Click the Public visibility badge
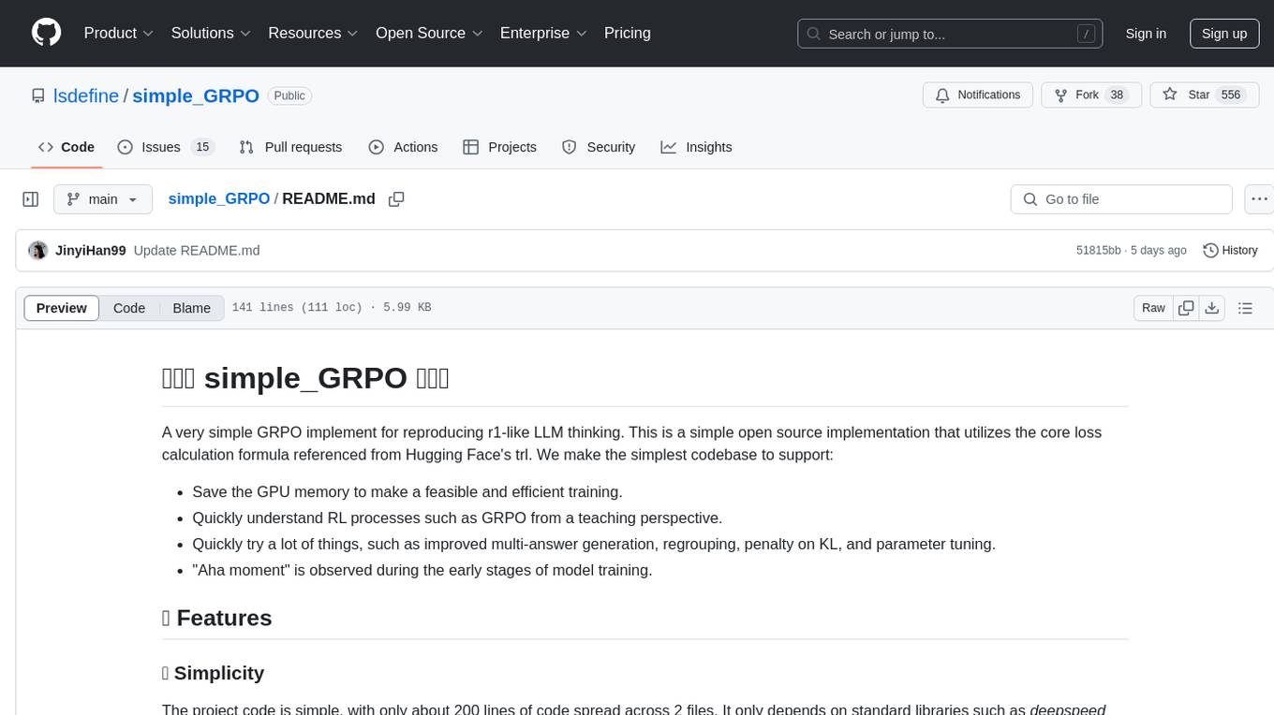 point(289,95)
